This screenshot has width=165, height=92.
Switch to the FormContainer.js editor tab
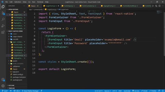(x=89, y=6)
